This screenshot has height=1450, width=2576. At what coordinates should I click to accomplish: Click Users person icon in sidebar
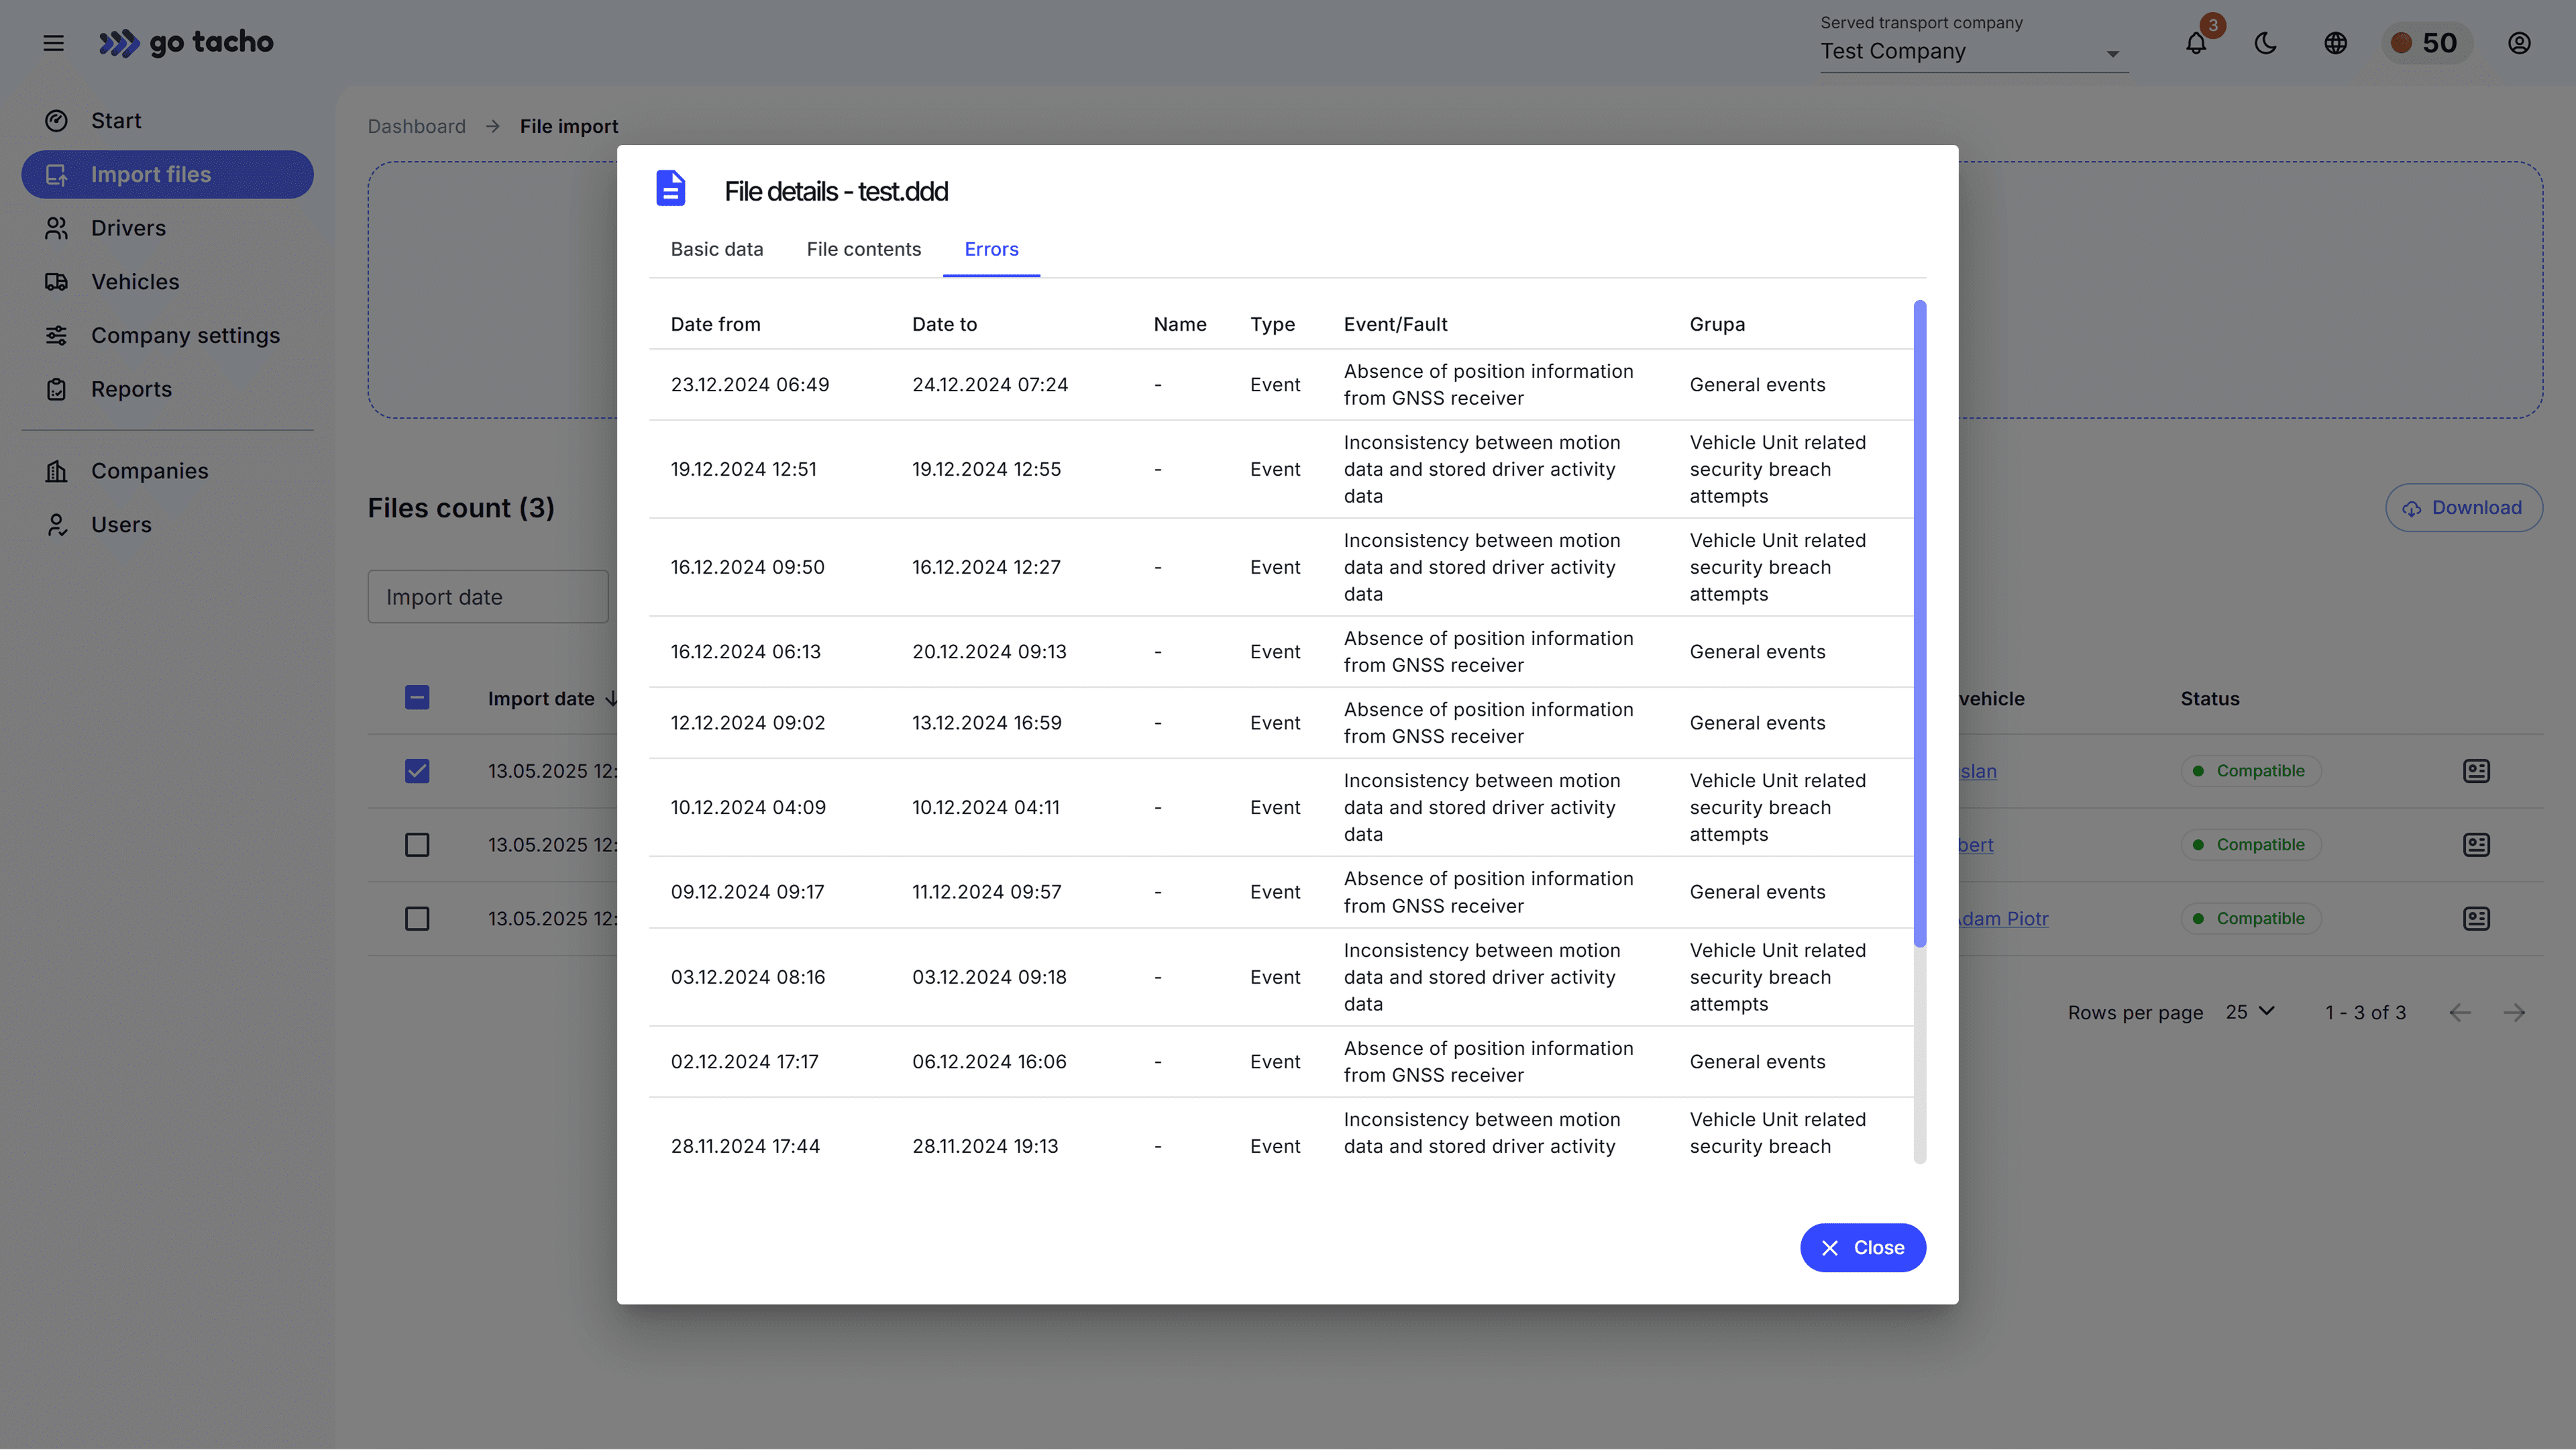[x=56, y=525]
